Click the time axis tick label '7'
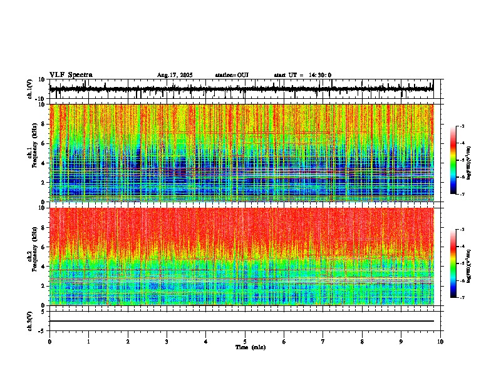Viewport: 496px width, 383px height. [x=323, y=342]
